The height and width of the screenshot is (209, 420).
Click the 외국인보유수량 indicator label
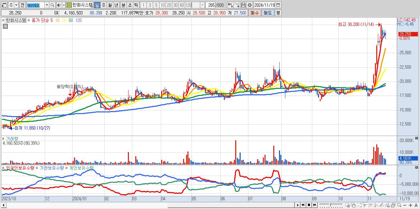tap(20, 168)
